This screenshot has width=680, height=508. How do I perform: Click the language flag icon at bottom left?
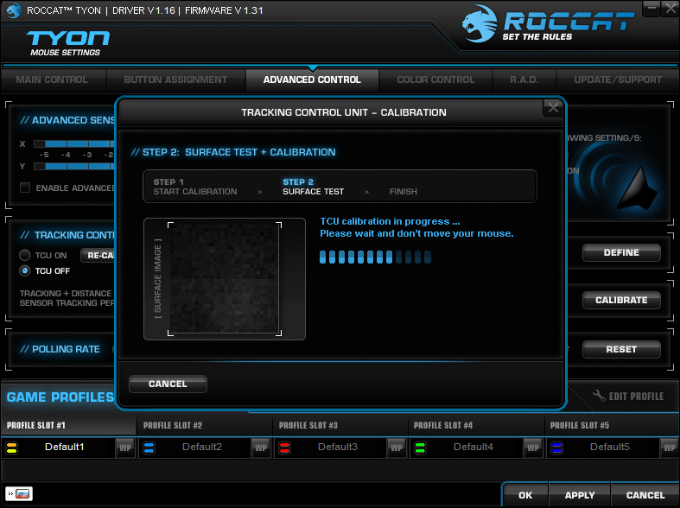(x=19, y=493)
